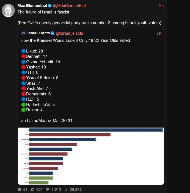Open the Knesset poll bar chart image

click(x=91, y=156)
